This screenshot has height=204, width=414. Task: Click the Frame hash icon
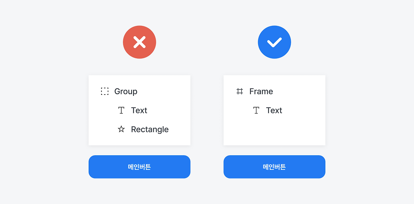(240, 91)
